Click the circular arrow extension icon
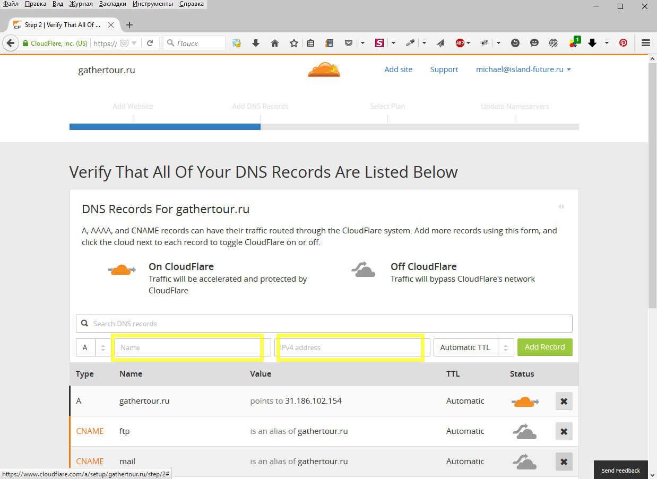 coord(515,43)
